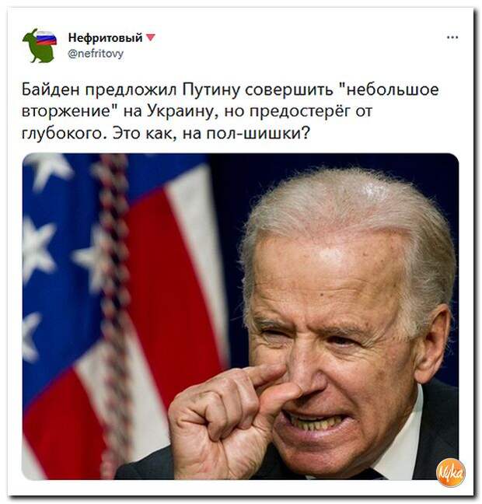Click the Russian flag on the rabbit avatar

point(46,38)
